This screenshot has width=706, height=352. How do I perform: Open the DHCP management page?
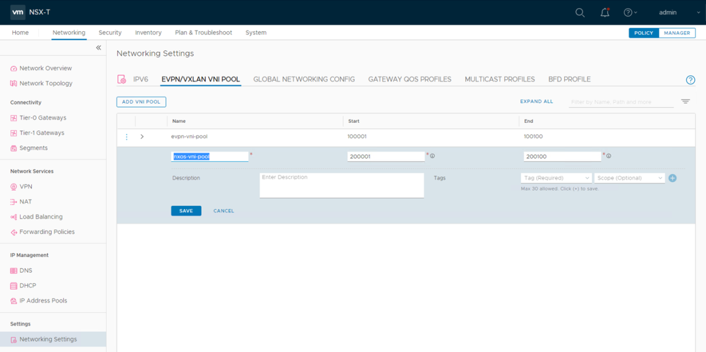point(27,285)
